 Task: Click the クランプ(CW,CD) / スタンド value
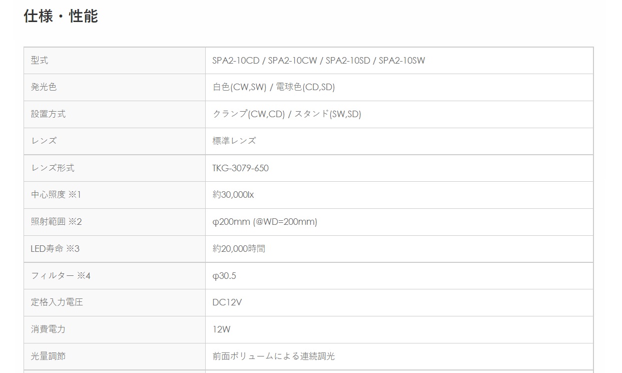click(x=287, y=114)
